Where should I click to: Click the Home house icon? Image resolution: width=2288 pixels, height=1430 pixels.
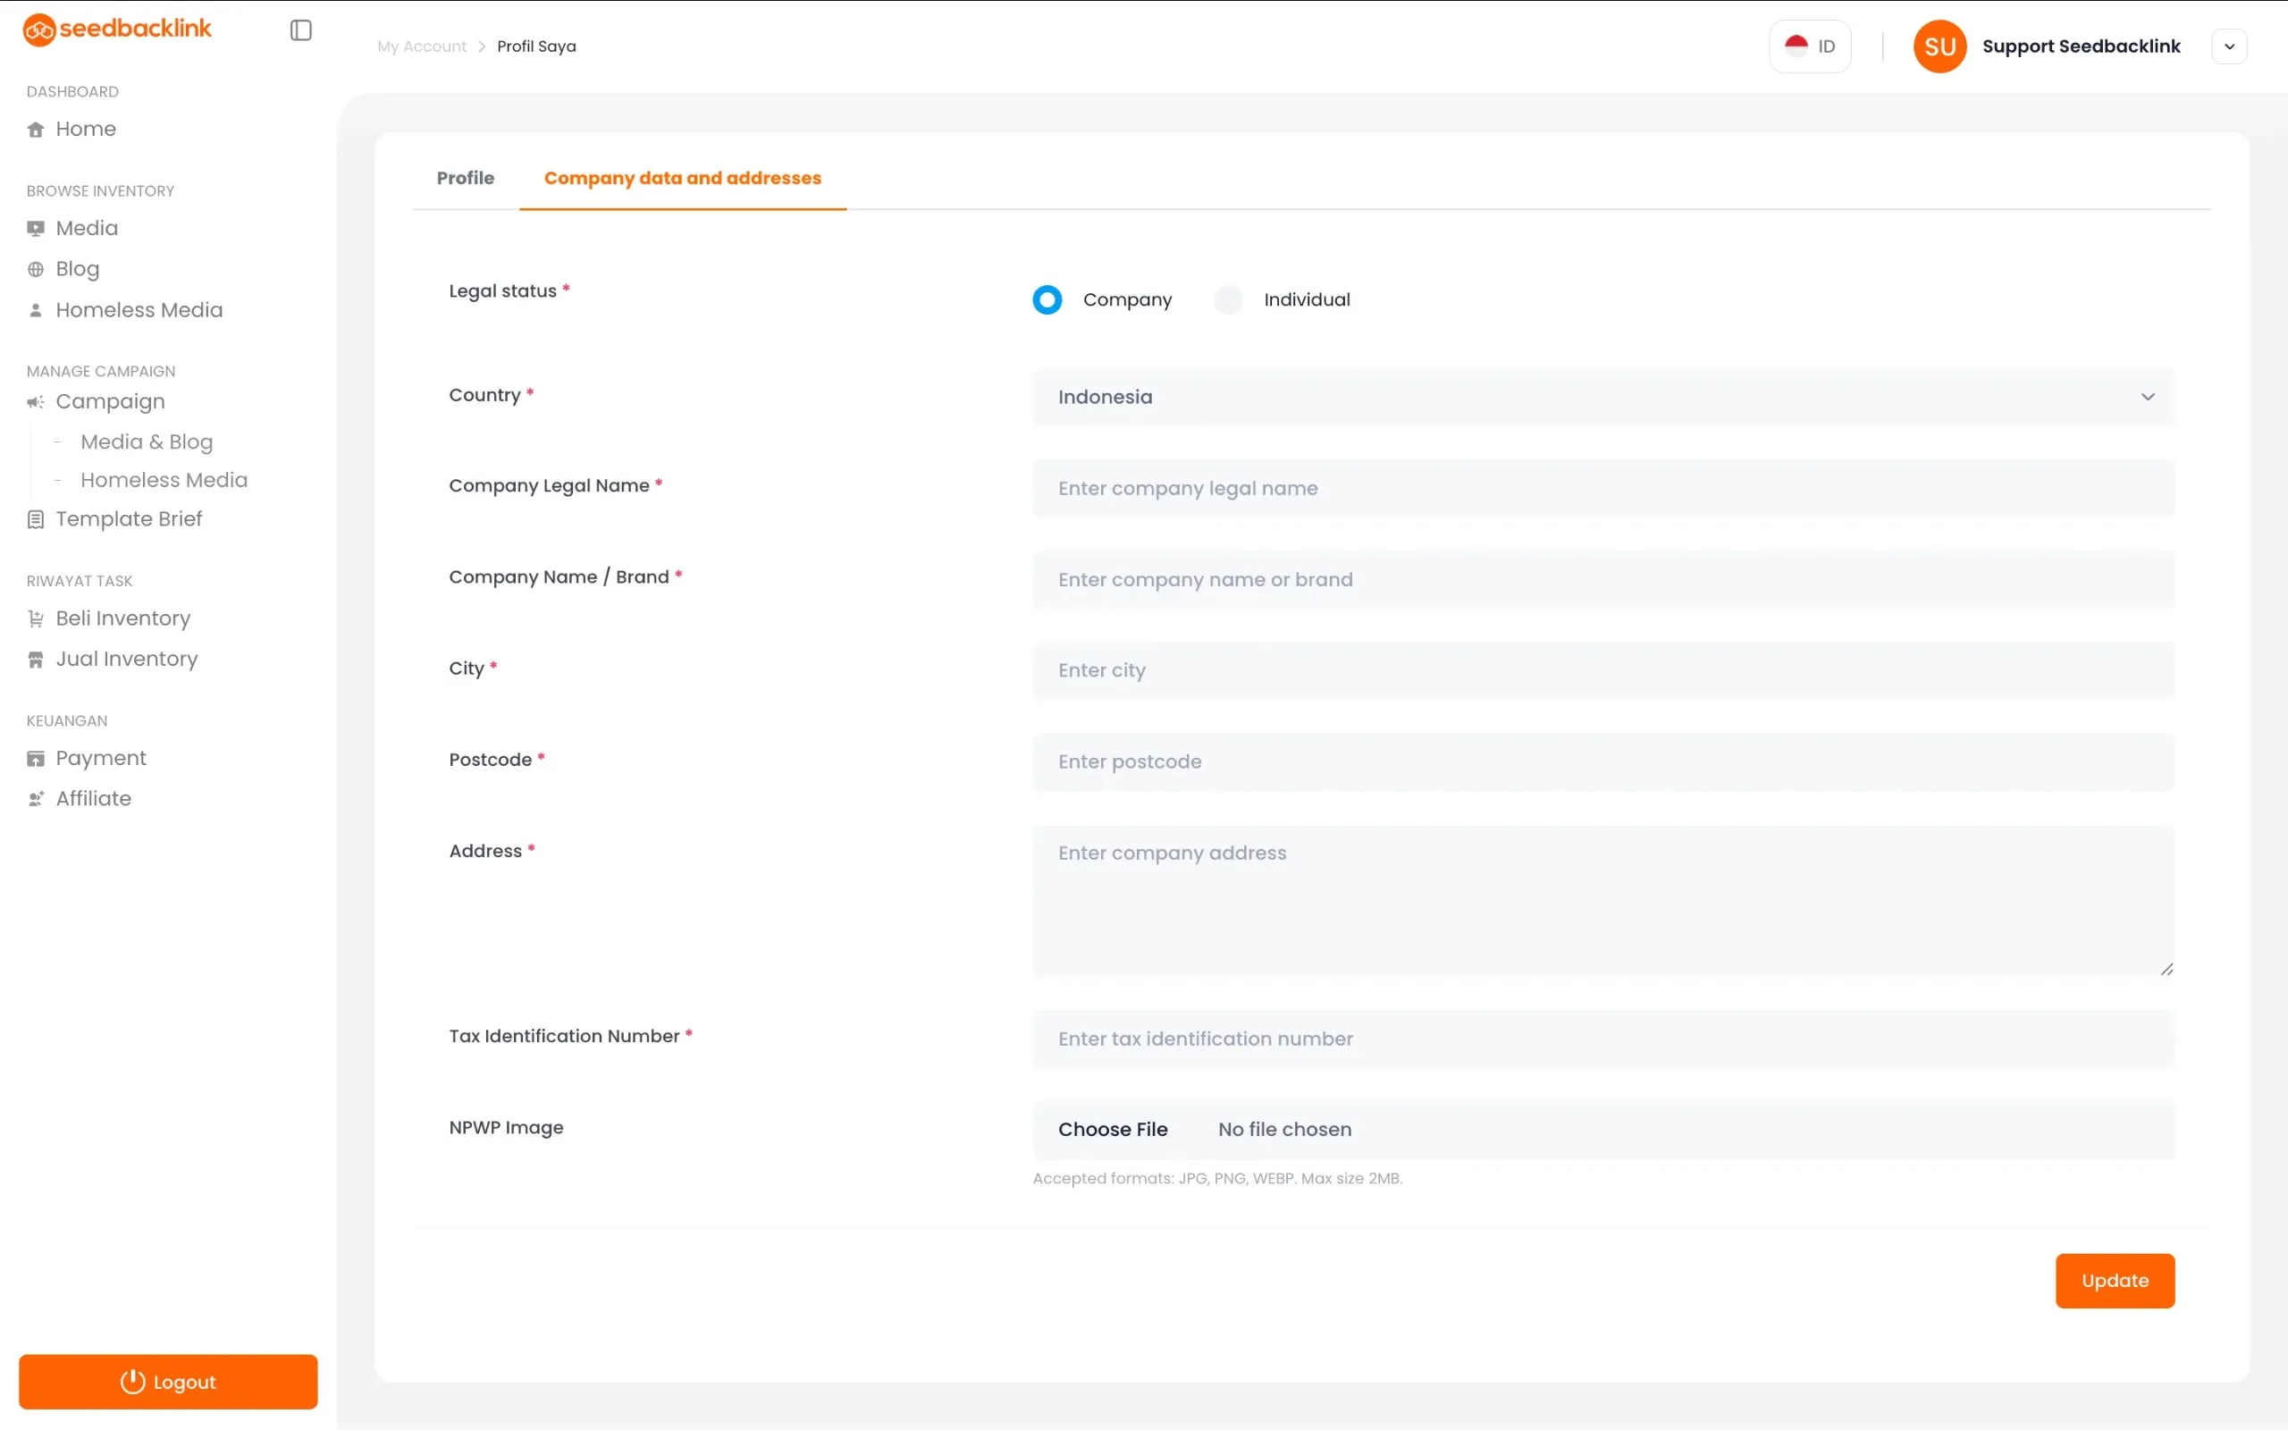tap(36, 130)
